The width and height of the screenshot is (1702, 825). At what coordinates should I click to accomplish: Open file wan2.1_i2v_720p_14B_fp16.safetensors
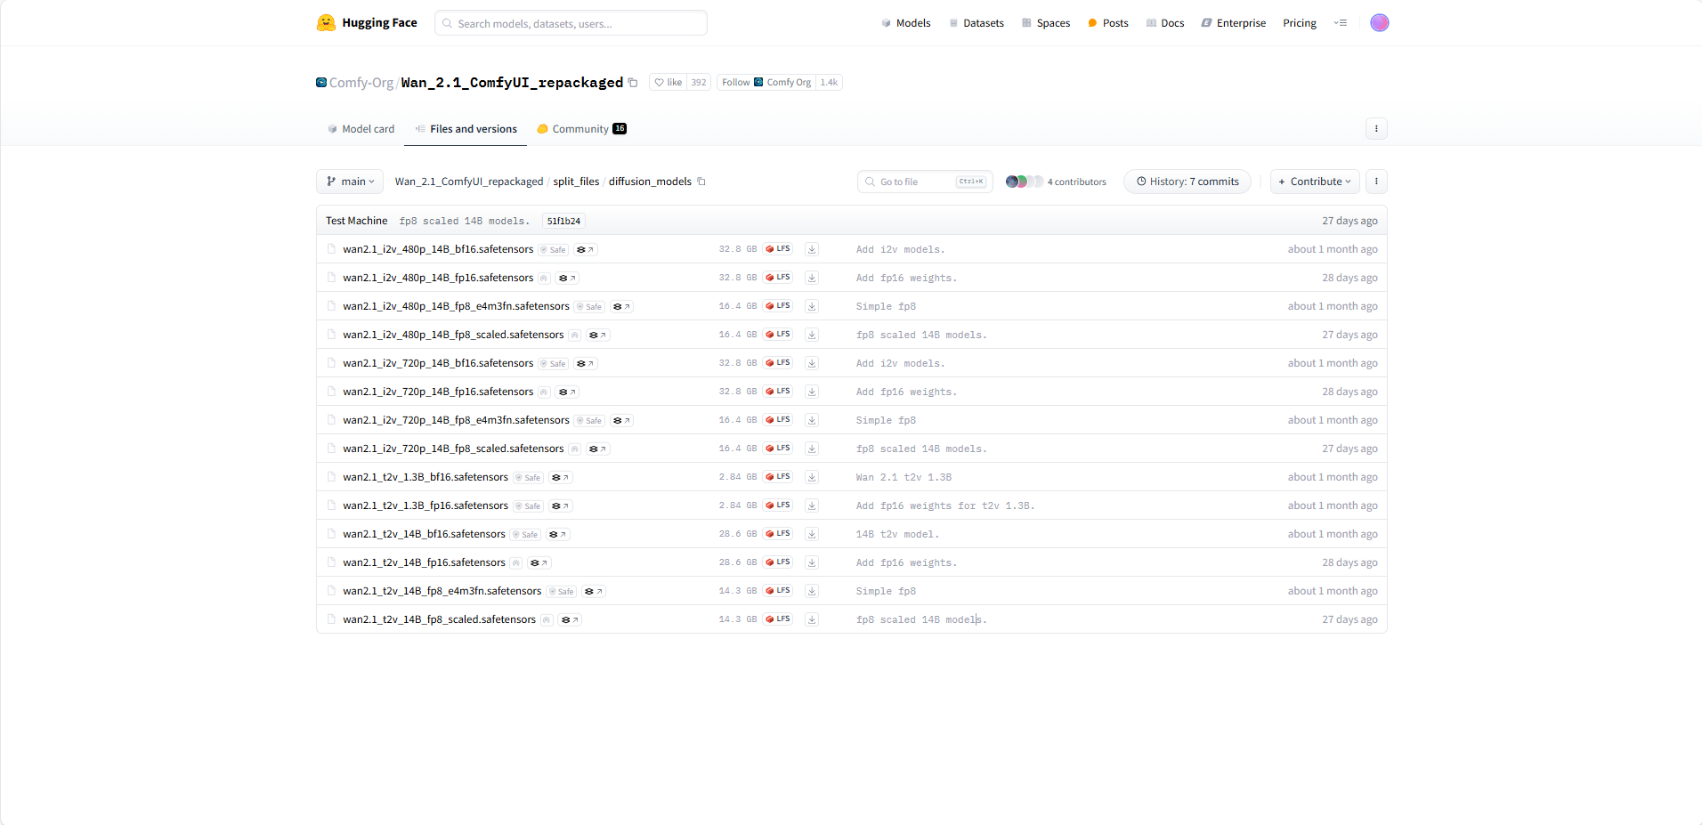click(438, 392)
